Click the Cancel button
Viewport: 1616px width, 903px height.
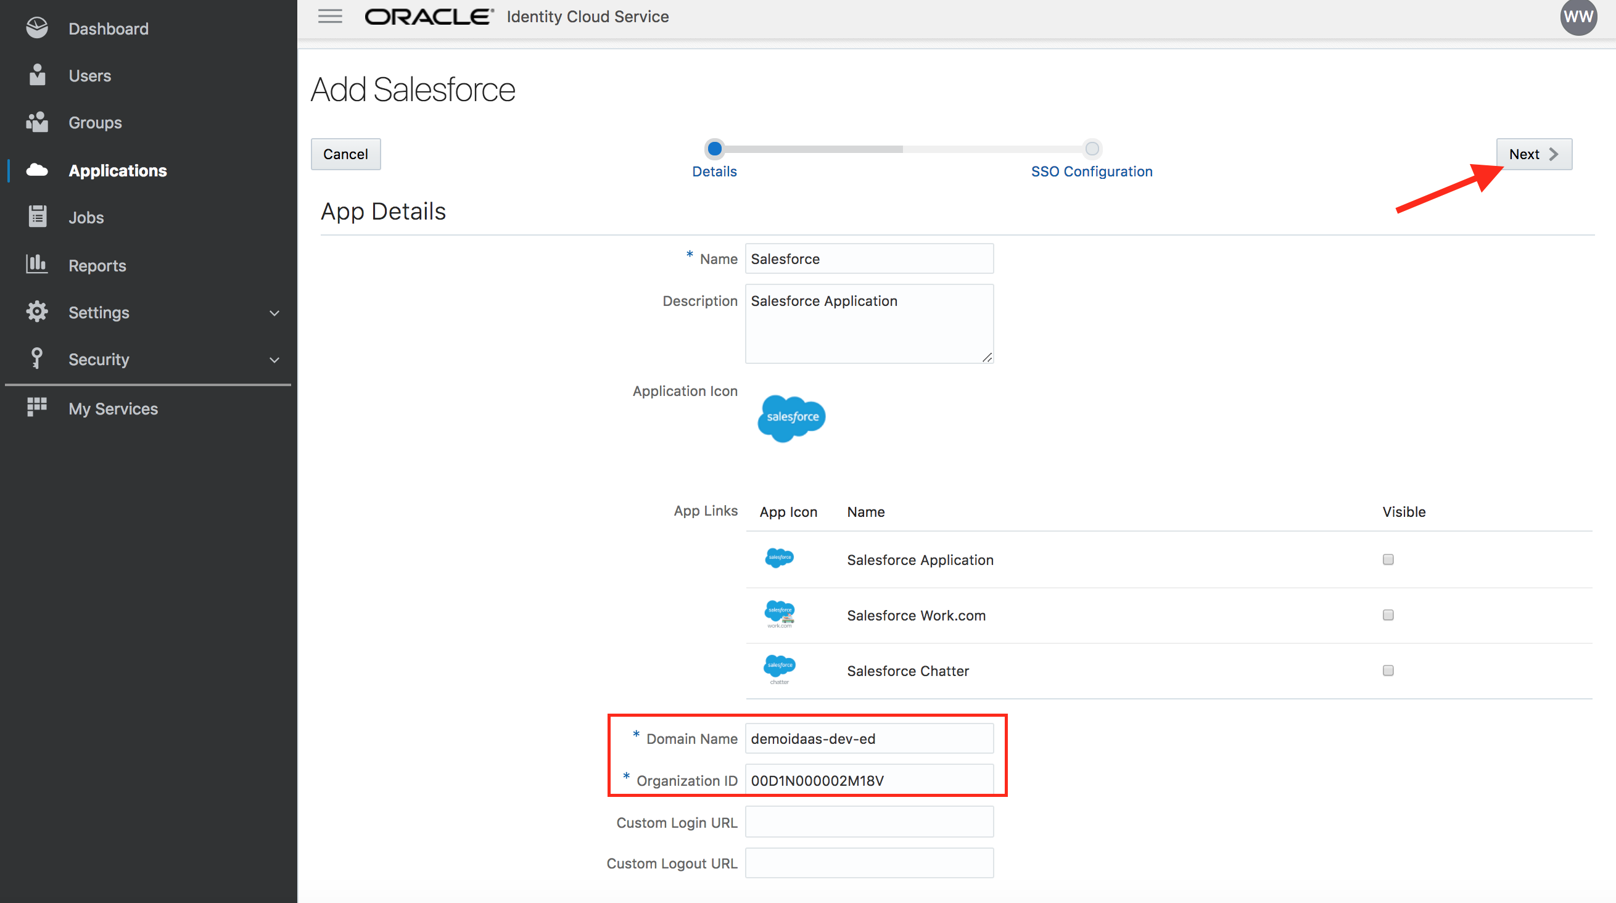coord(345,154)
